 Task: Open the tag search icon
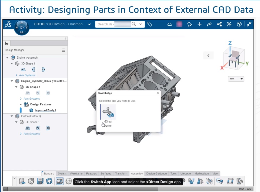pyautogui.click(x=150, y=24)
